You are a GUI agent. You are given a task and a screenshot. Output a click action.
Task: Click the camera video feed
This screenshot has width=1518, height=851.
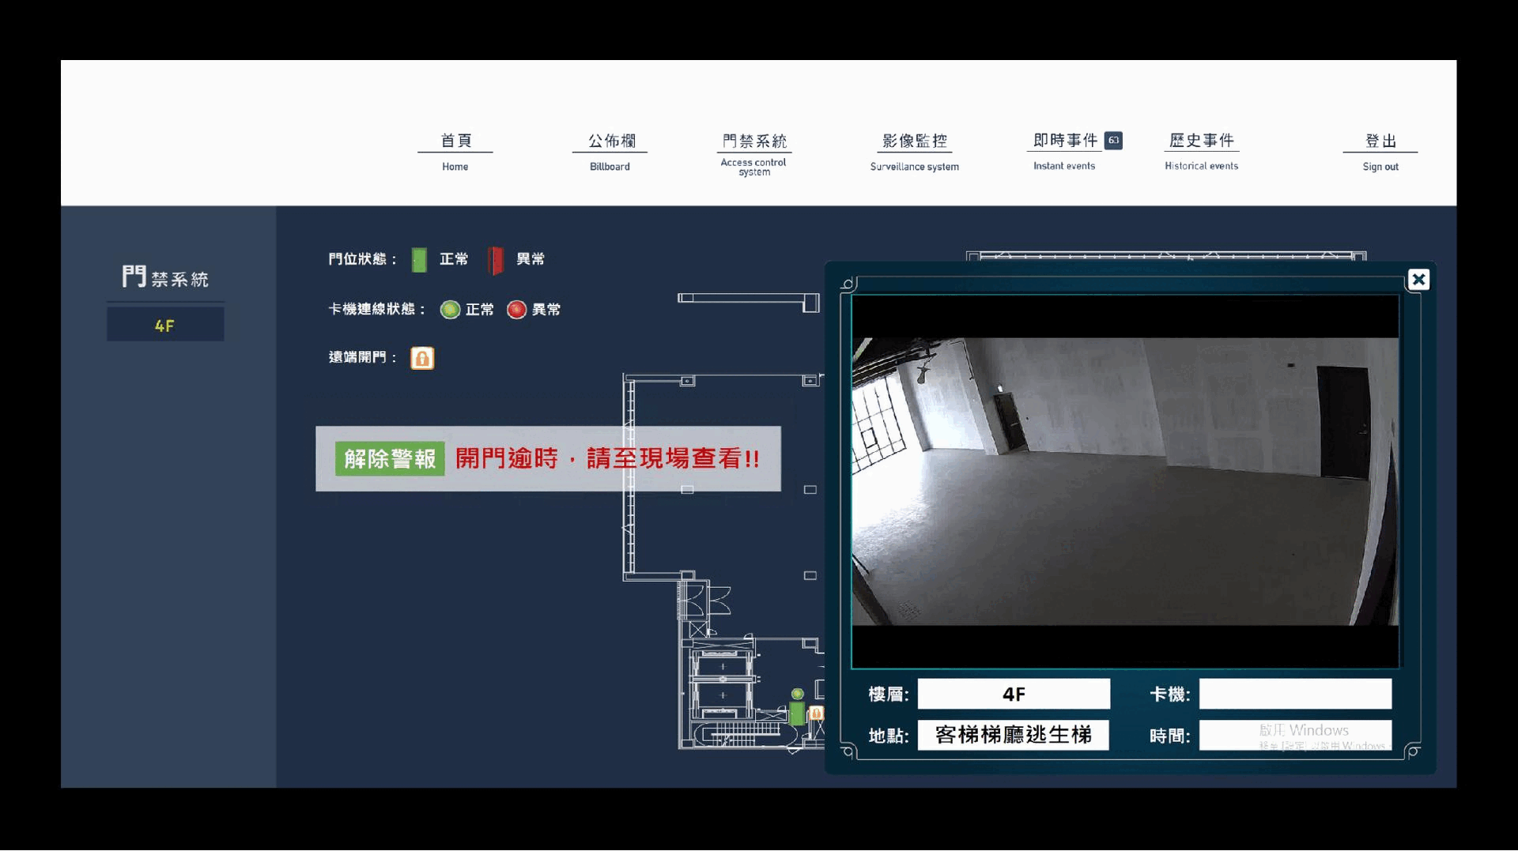[1124, 482]
